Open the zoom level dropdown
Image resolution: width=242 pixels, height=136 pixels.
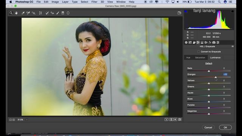click(x=27, y=120)
